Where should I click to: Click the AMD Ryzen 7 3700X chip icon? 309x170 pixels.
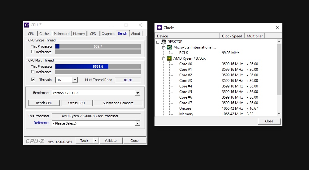click(x=169, y=58)
